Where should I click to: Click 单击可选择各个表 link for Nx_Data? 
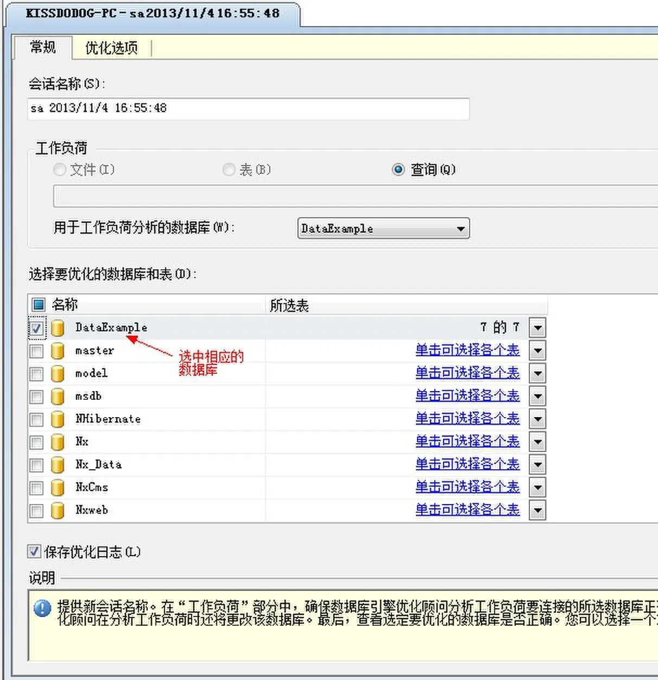point(467,464)
